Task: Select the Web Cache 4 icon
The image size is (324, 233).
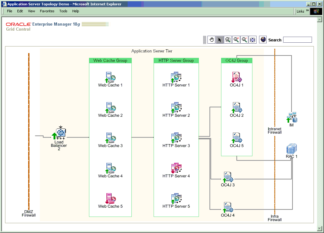Action: click(x=110, y=168)
